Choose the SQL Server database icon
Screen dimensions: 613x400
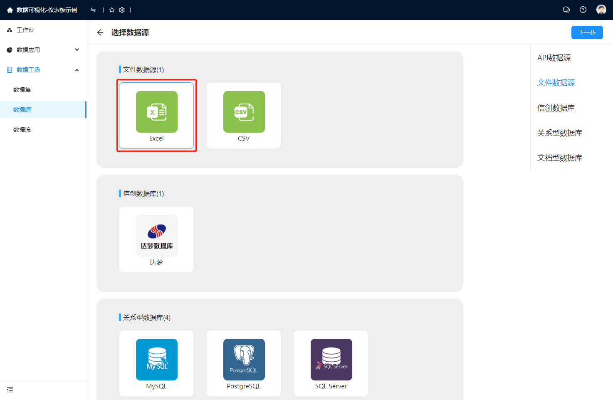click(x=331, y=360)
